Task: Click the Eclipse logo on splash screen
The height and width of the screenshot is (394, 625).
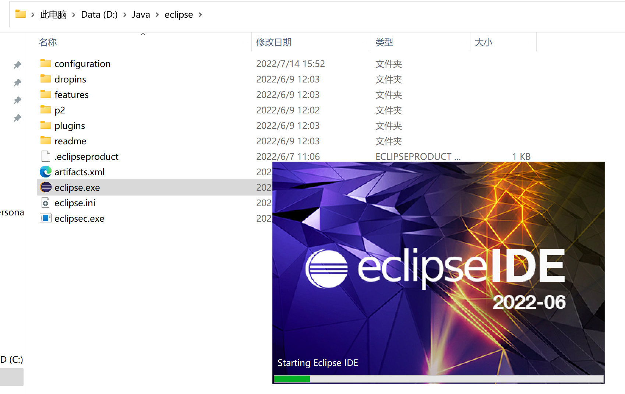Action: (x=326, y=269)
